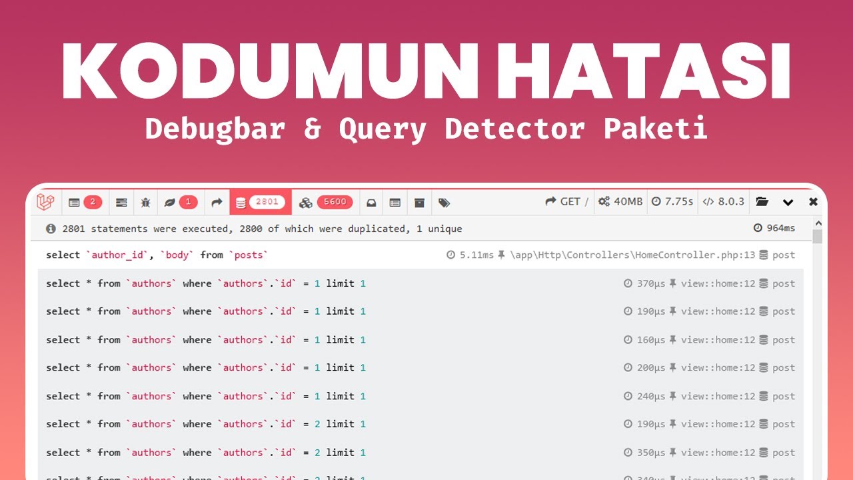Select the authors query taking 240µs
Screen dimensions: 853x480
coord(421,396)
